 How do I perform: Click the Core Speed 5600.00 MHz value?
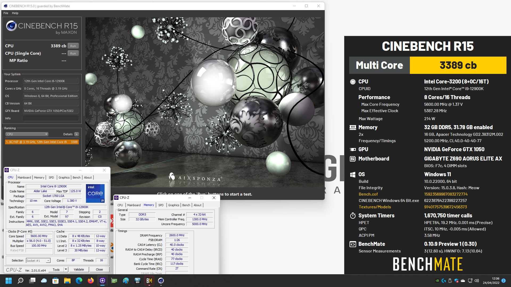(39, 236)
